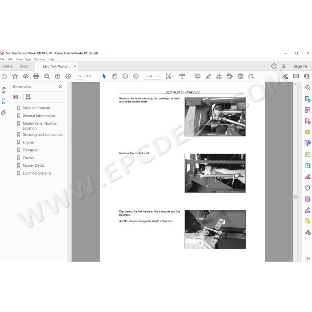The width and height of the screenshot is (312, 312).
Task: Toggle the Bookmarks panel icon
Action: click(x=4, y=101)
